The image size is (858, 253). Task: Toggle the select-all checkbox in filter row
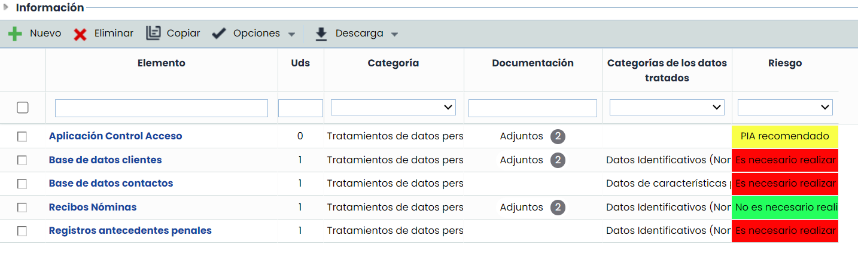click(23, 108)
